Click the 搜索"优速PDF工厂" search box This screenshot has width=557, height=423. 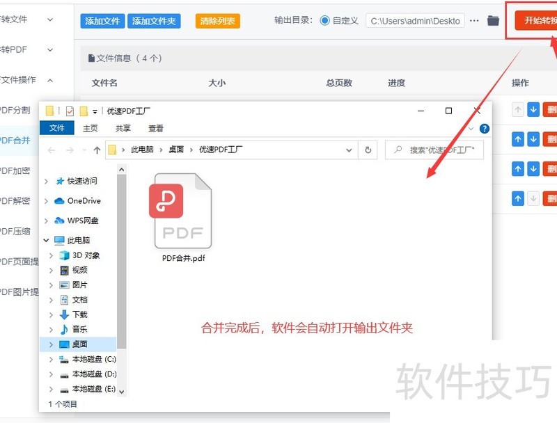tap(434, 150)
